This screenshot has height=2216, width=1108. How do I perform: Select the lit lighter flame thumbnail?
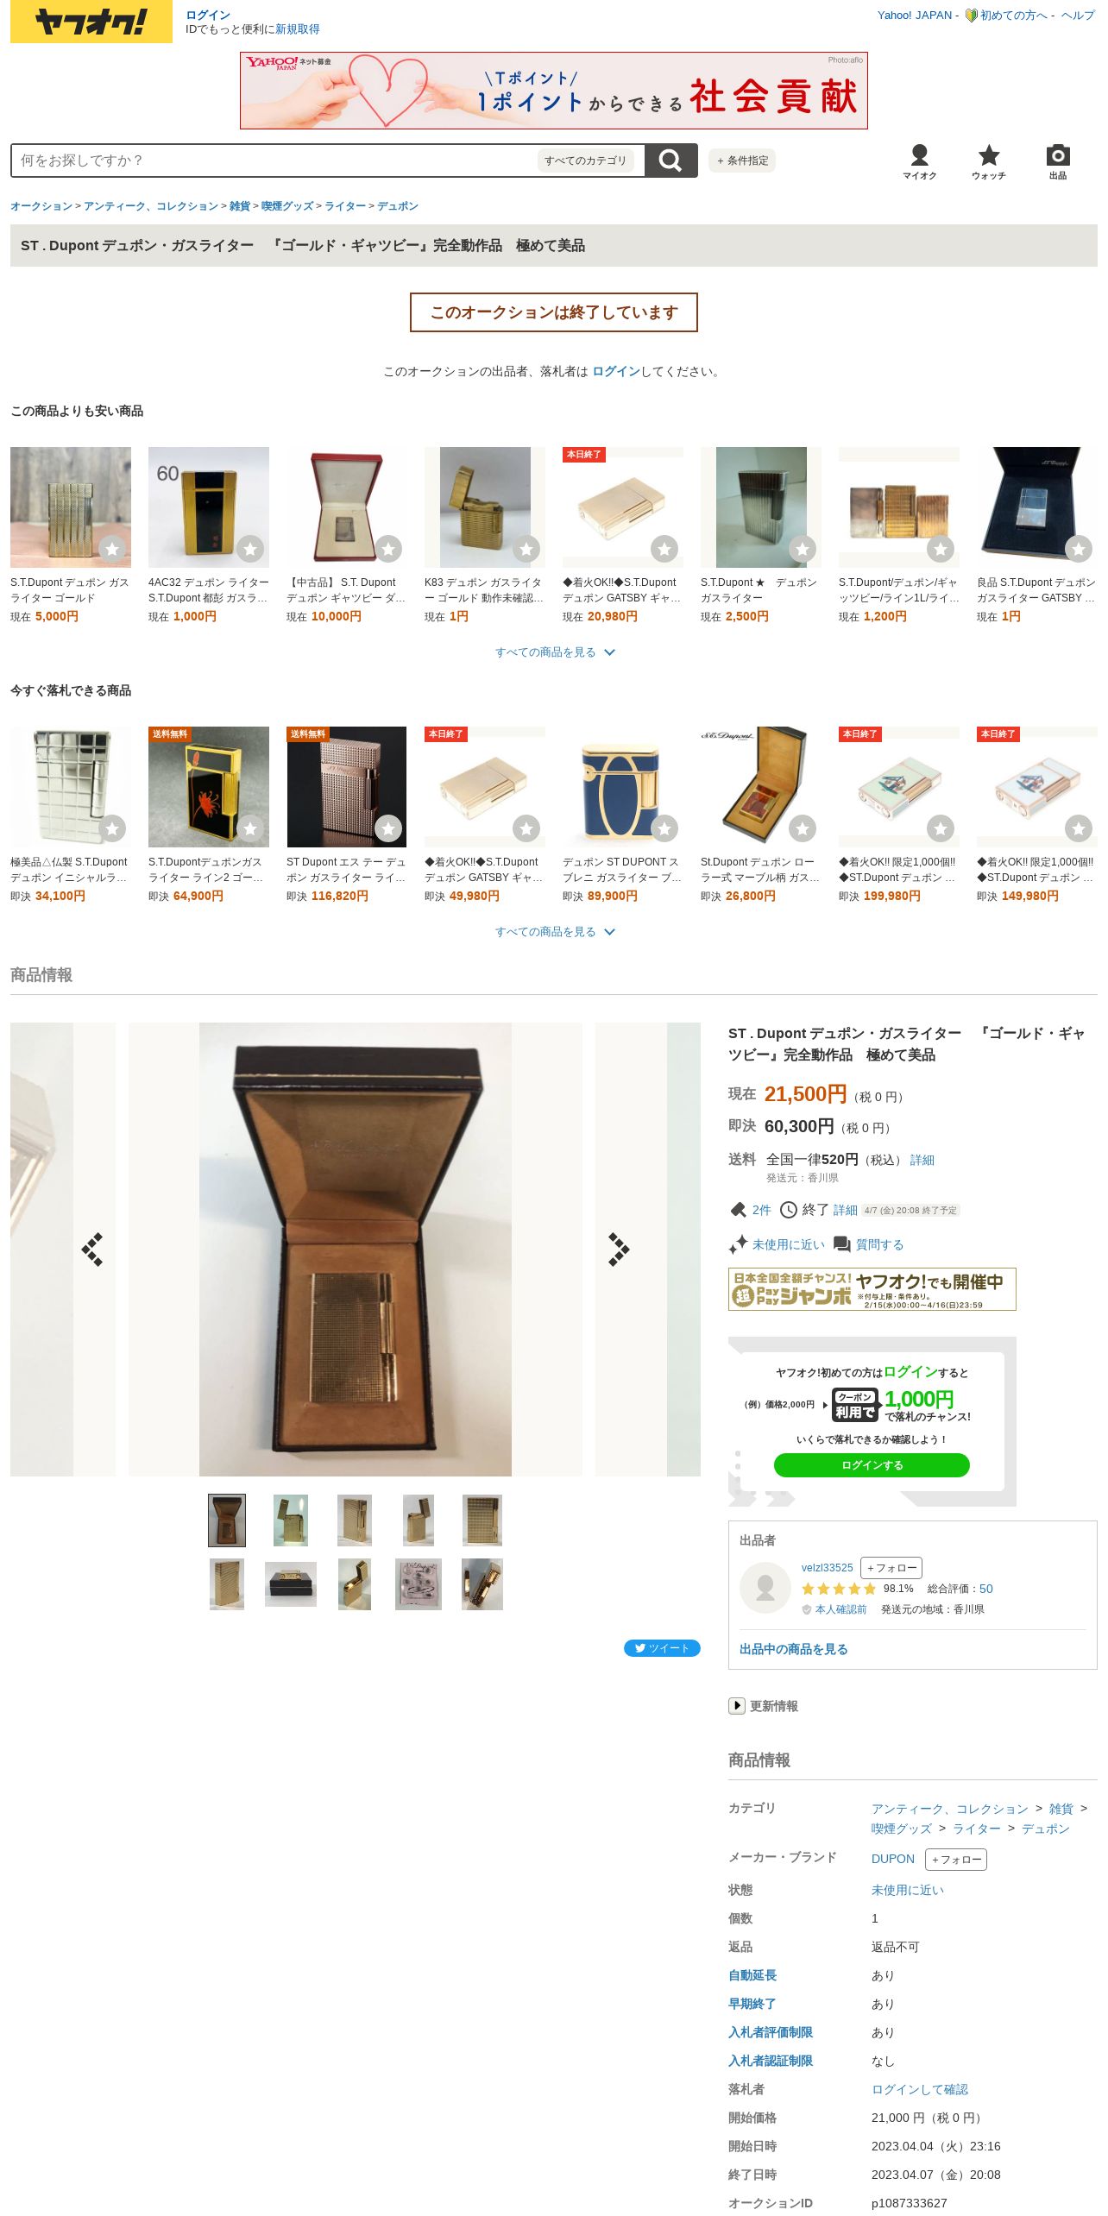(291, 1520)
